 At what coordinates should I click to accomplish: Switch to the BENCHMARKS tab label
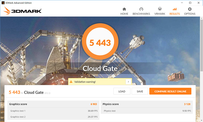coord(141,14)
